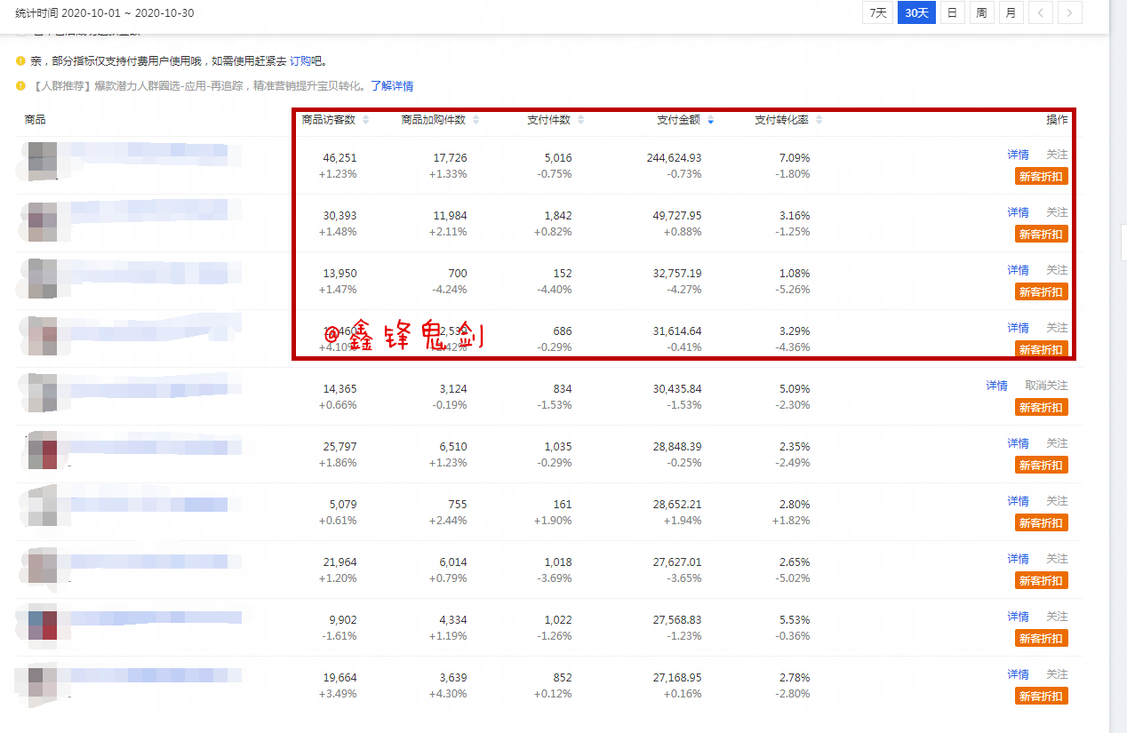The image size is (1127, 733).
Task: Click sort icon next to 支付转化率
Action: [x=819, y=120]
